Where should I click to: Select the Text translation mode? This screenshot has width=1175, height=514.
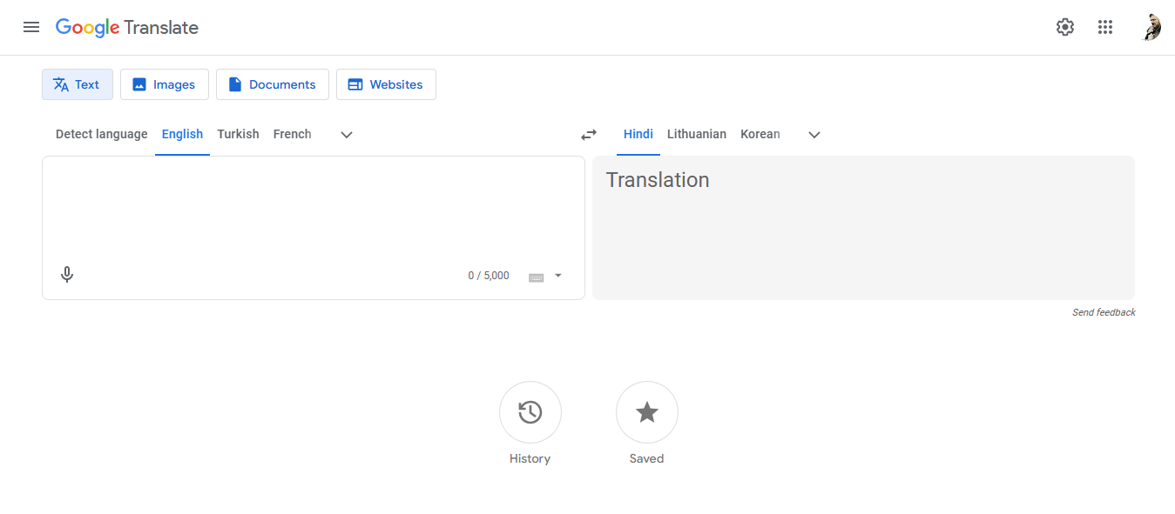[x=78, y=84]
